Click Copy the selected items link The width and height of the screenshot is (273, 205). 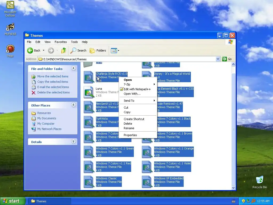click(53, 82)
